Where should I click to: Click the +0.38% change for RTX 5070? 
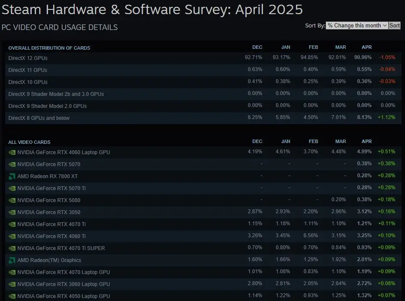[387, 164]
